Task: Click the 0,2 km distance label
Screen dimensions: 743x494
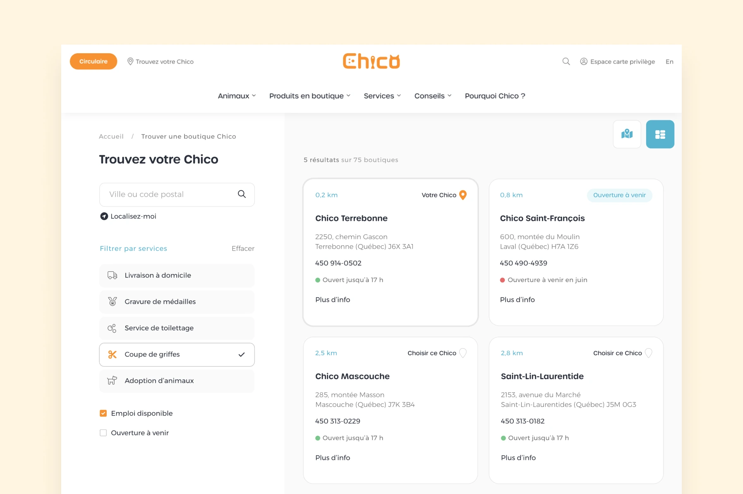Action: click(x=326, y=195)
